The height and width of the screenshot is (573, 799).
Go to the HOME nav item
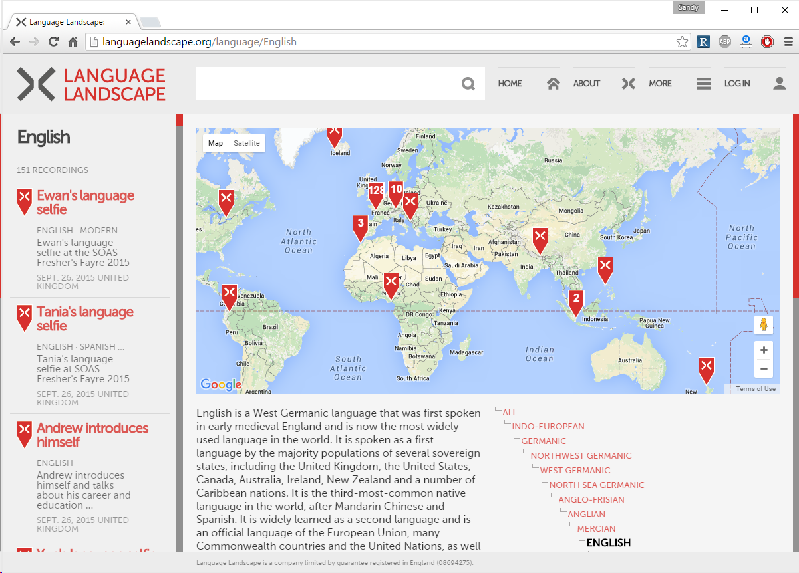coord(528,84)
